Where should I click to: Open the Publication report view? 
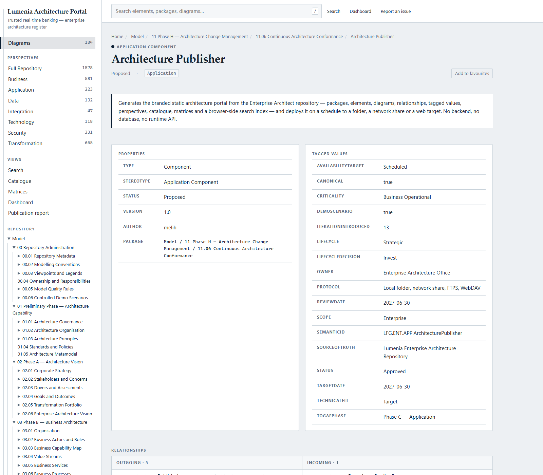[29, 213]
